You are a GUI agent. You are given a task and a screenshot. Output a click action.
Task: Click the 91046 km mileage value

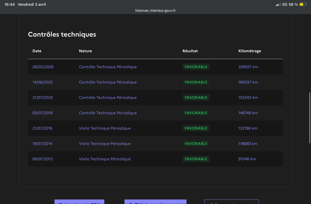[247, 159]
